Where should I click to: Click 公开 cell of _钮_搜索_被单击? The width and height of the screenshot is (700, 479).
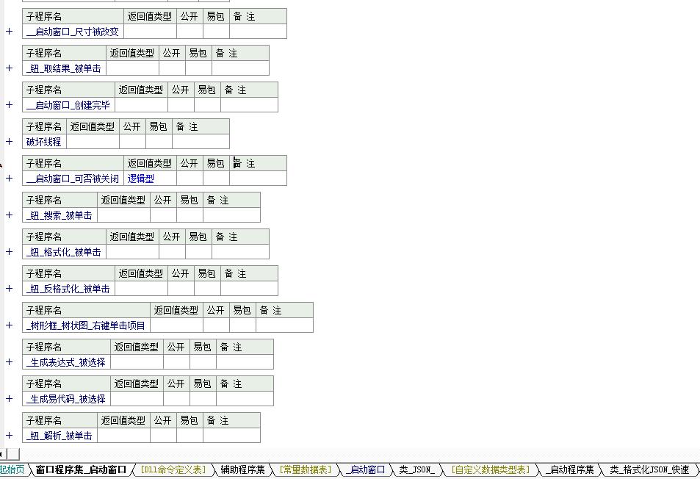(163, 215)
